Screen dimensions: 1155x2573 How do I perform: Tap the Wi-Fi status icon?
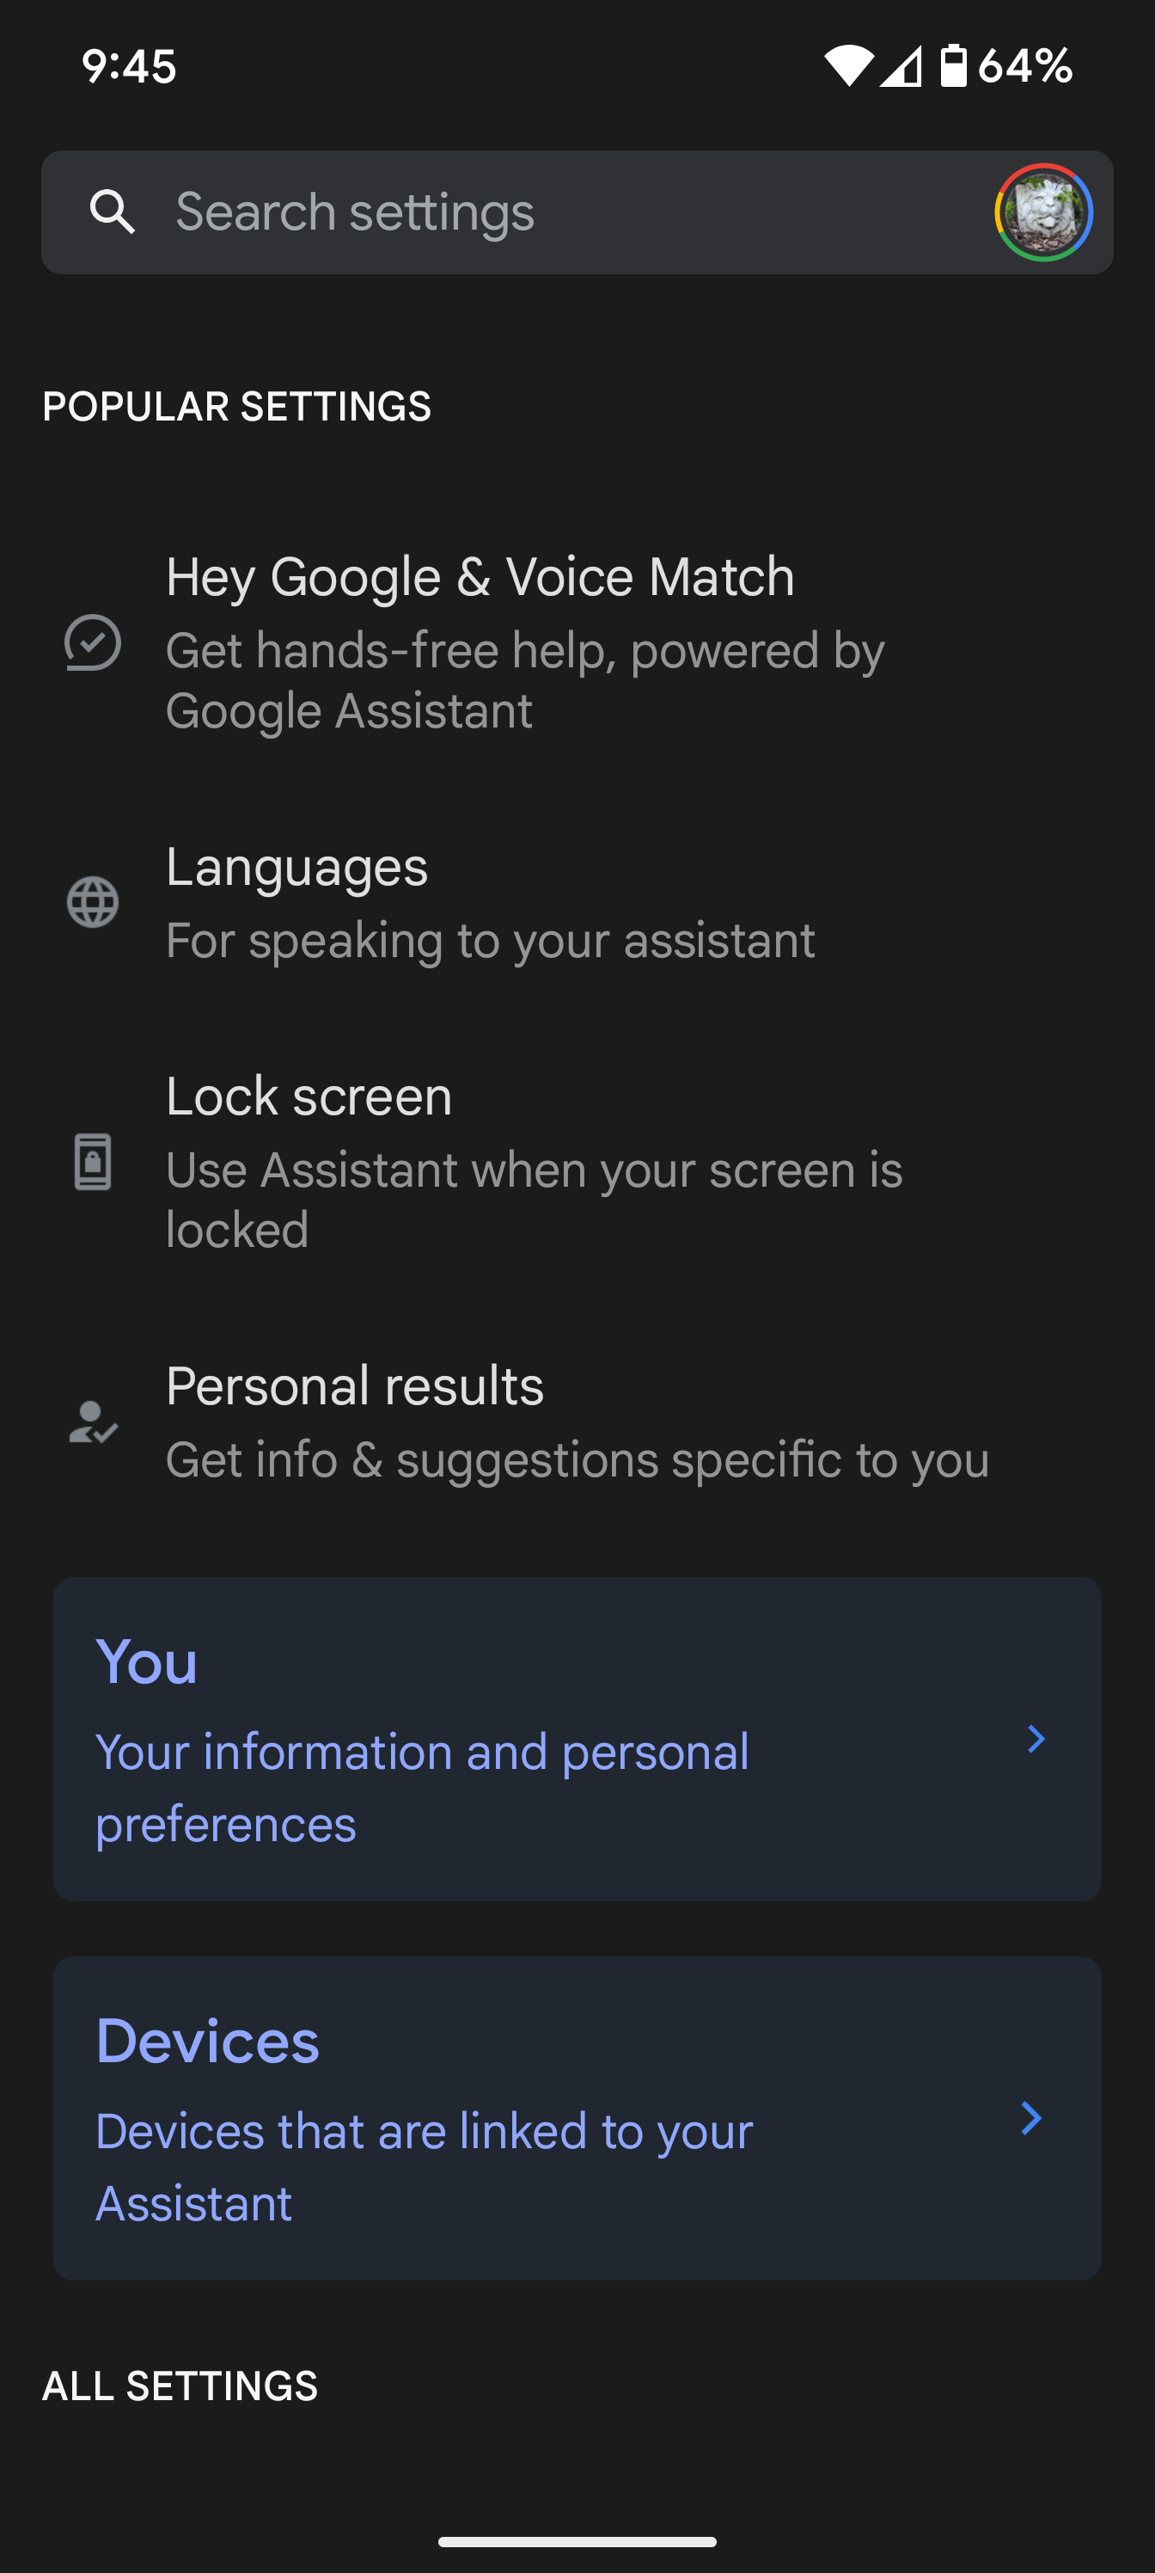pyautogui.click(x=848, y=66)
